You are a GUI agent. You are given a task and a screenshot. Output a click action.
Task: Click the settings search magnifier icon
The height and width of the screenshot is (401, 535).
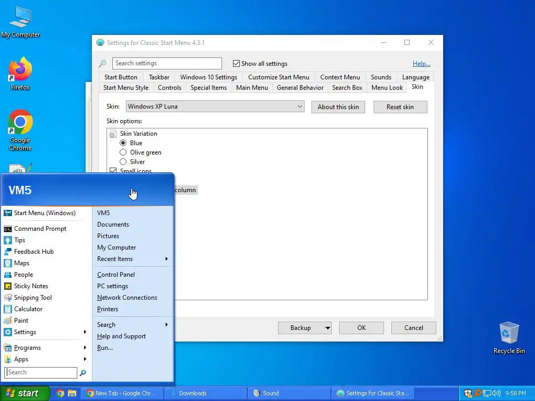click(102, 63)
